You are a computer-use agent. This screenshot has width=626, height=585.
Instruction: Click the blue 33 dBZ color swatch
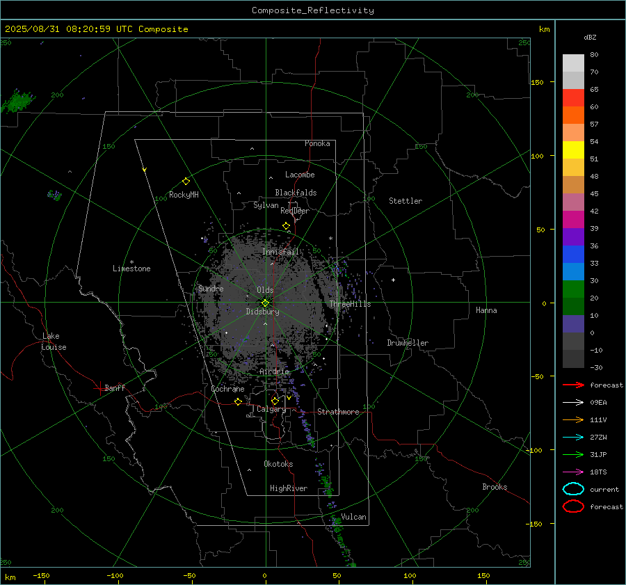573,255
